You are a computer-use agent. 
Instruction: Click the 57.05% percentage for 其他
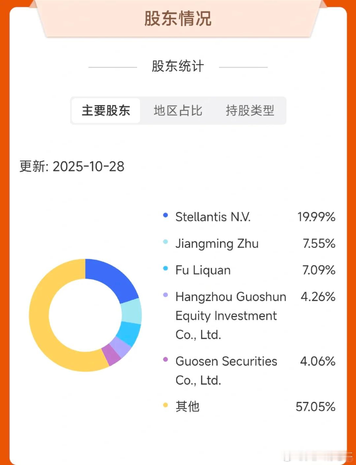pos(315,407)
